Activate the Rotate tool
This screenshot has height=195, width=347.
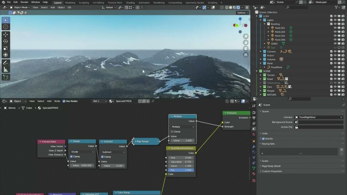tap(5, 41)
